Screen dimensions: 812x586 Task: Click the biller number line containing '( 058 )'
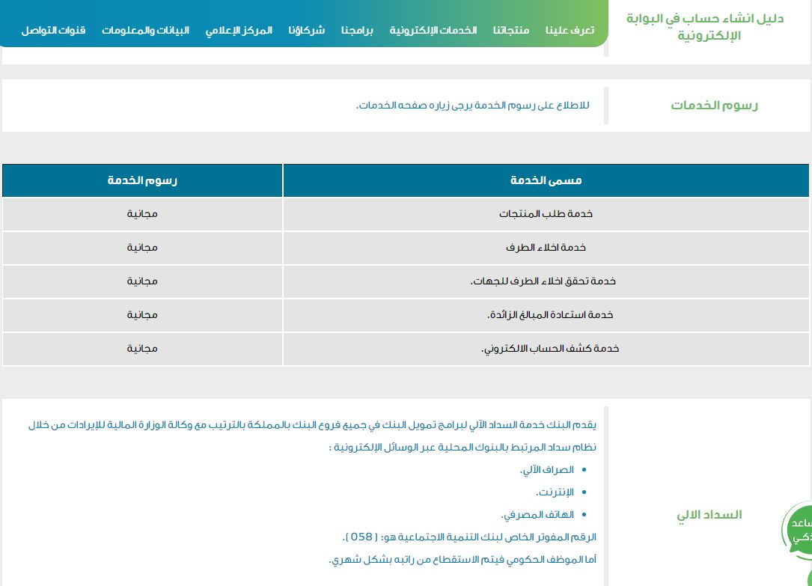coord(469,537)
